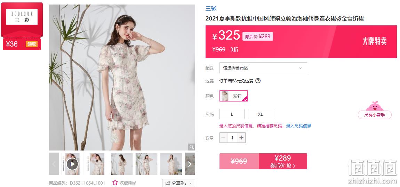Select the 粉红 color option

coord(233,96)
